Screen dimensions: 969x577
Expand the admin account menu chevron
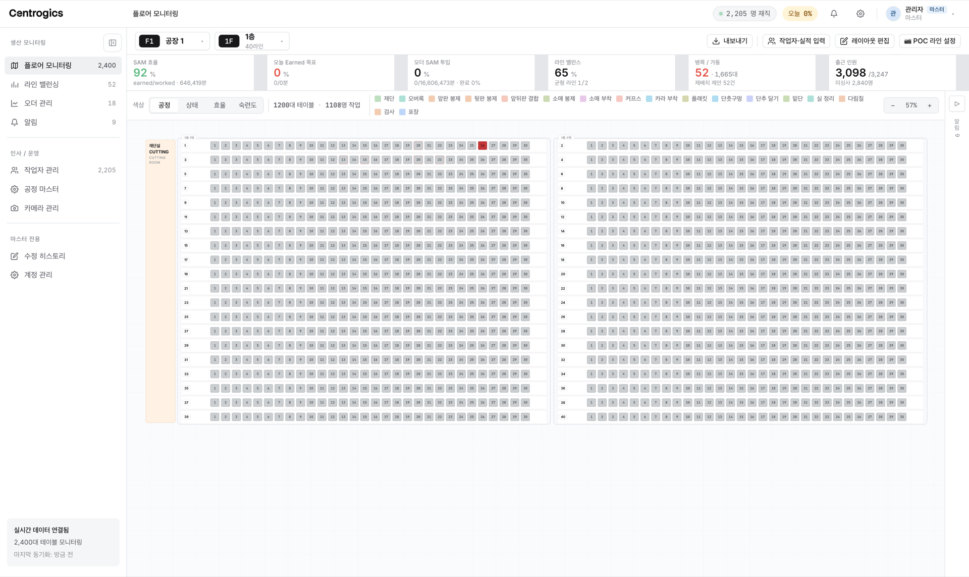(953, 14)
